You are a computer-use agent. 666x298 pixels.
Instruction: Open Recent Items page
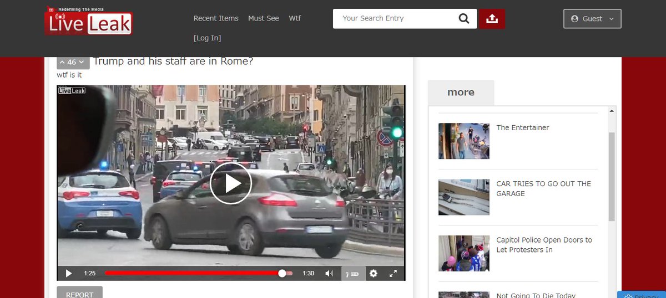216,18
